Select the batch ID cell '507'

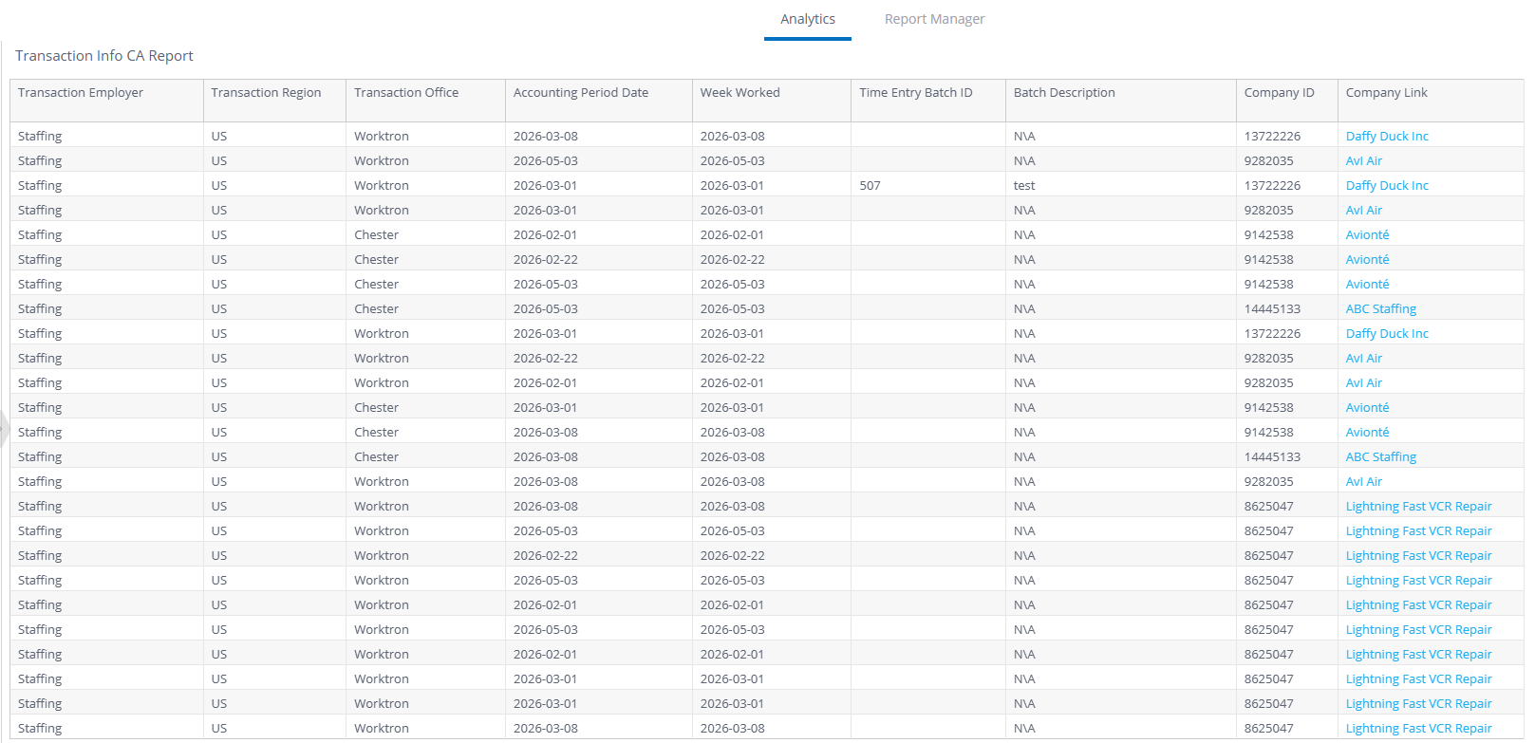[928, 185]
